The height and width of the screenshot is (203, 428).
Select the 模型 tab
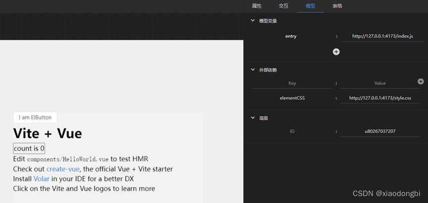[x=310, y=6]
